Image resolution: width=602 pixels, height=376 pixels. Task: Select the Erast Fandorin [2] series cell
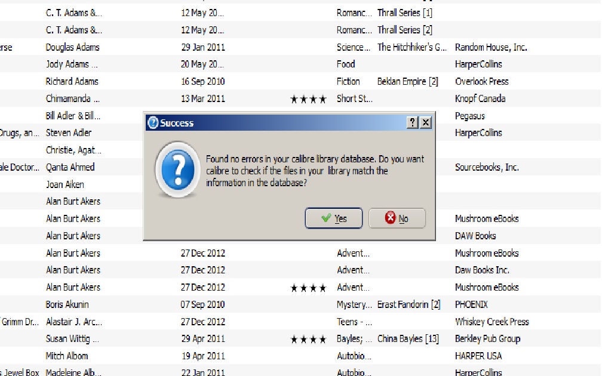tap(408, 304)
